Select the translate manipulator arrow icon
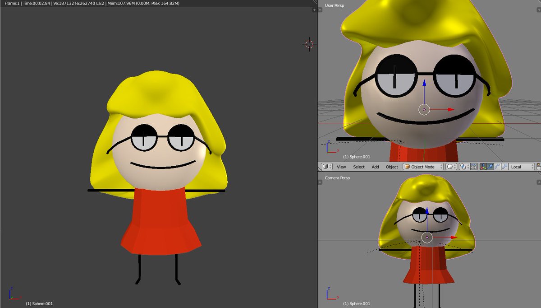 coord(490,167)
